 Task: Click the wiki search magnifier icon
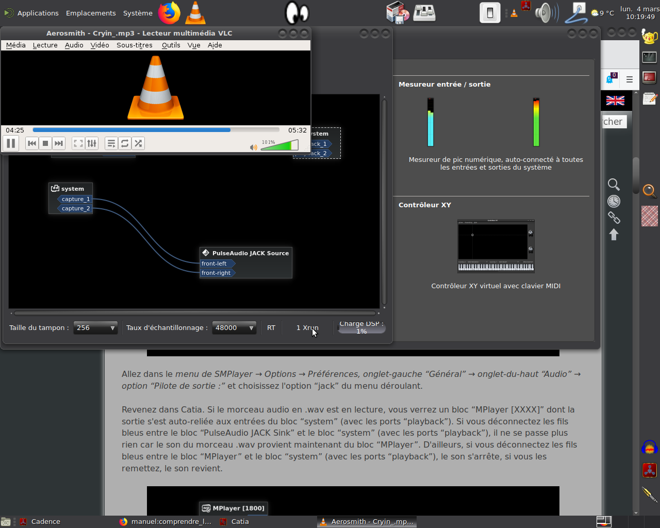click(614, 185)
